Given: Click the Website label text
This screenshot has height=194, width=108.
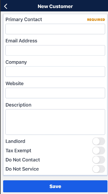Looking at the screenshot, I should (x=15, y=83).
